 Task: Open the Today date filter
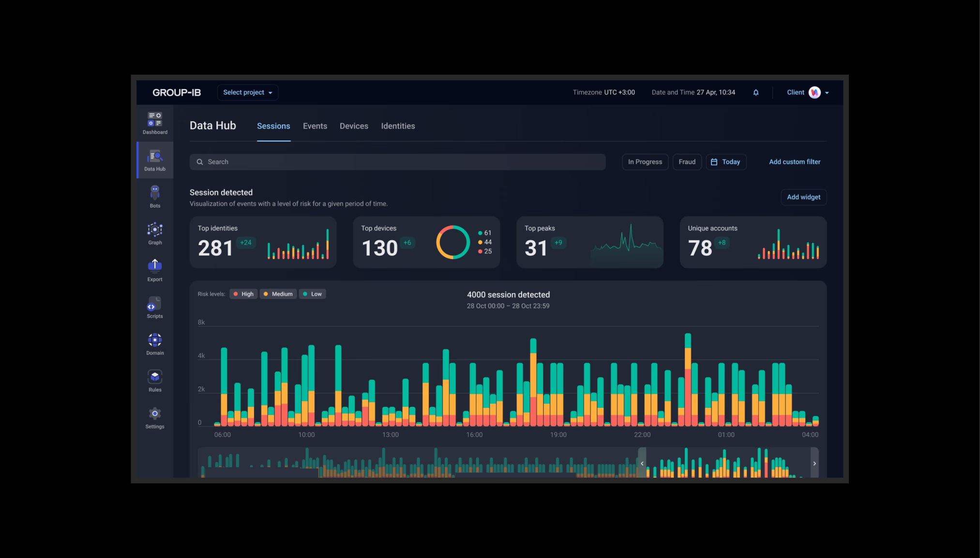coord(726,162)
